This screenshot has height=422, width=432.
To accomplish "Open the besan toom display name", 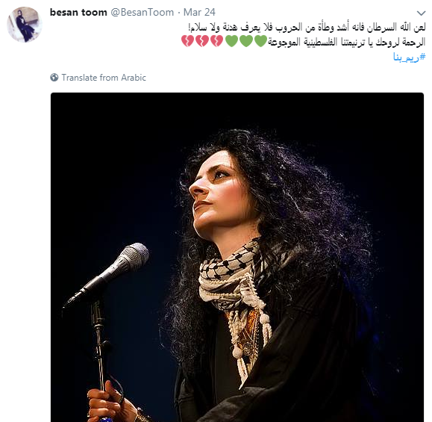I will coord(78,13).
